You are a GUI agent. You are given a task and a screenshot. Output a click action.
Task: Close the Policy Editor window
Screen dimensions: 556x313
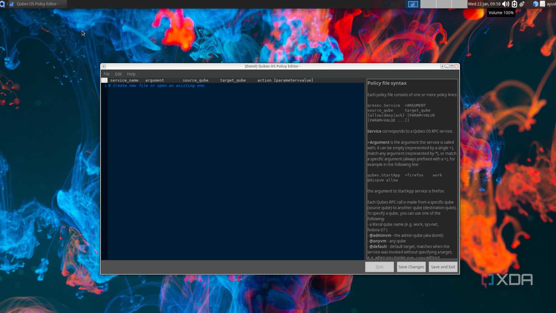457,66
